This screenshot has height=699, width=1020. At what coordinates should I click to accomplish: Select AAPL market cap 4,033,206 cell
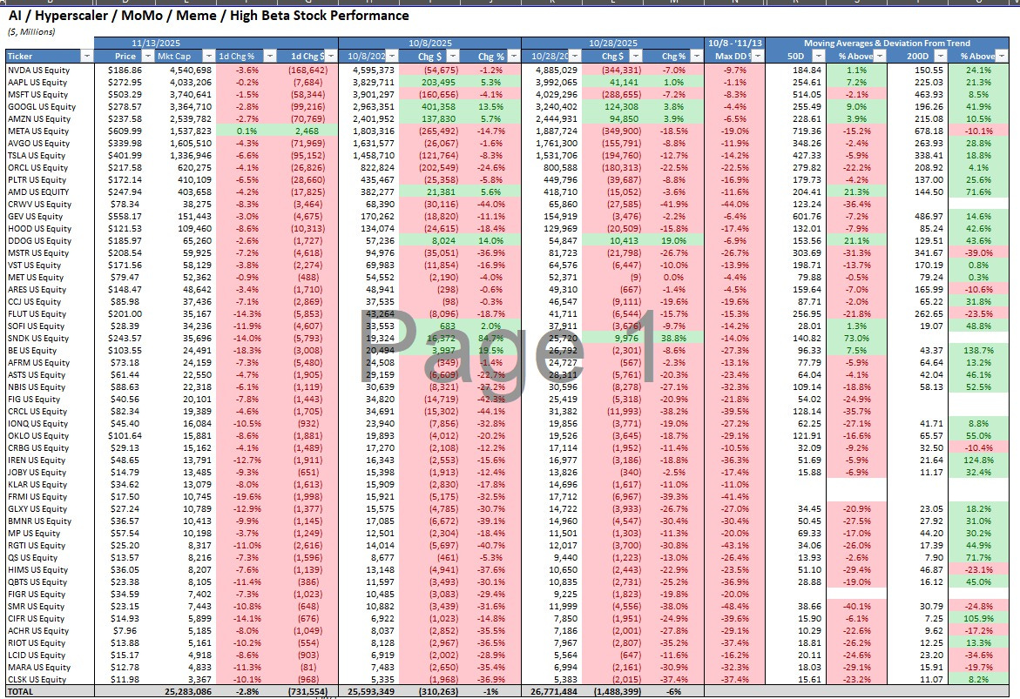coord(186,83)
